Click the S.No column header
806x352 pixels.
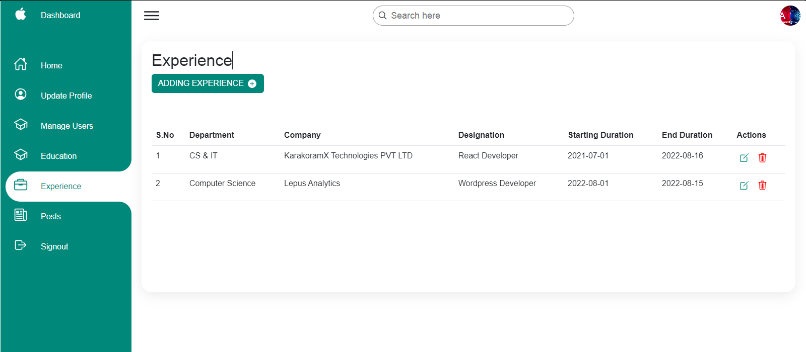pos(165,135)
